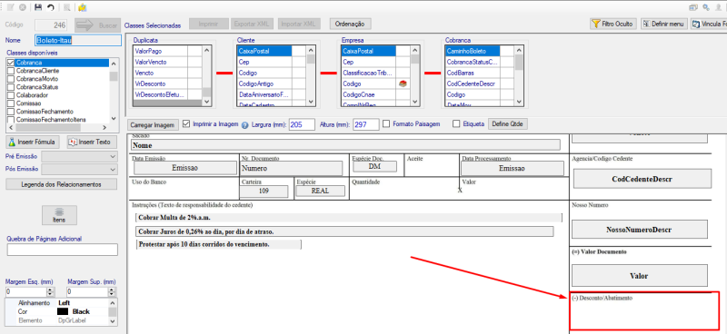The height and width of the screenshot is (334, 727).
Task: Click Inserir Fórmula flask button
Action: (33, 142)
